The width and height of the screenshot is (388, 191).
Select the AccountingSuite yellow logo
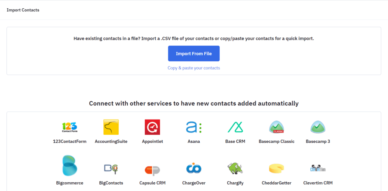tap(111, 127)
